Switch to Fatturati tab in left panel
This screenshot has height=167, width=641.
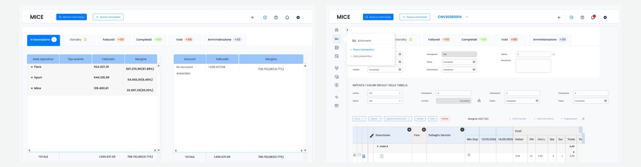tap(114, 40)
